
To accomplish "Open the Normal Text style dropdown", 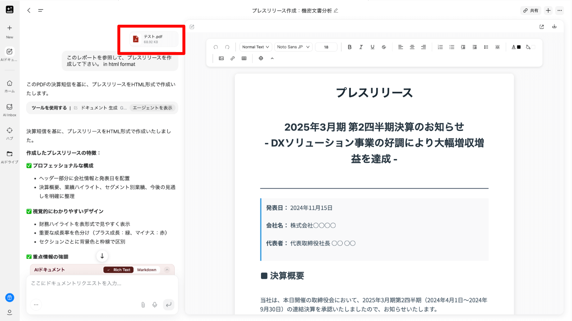I will pyautogui.click(x=255, y=47).
